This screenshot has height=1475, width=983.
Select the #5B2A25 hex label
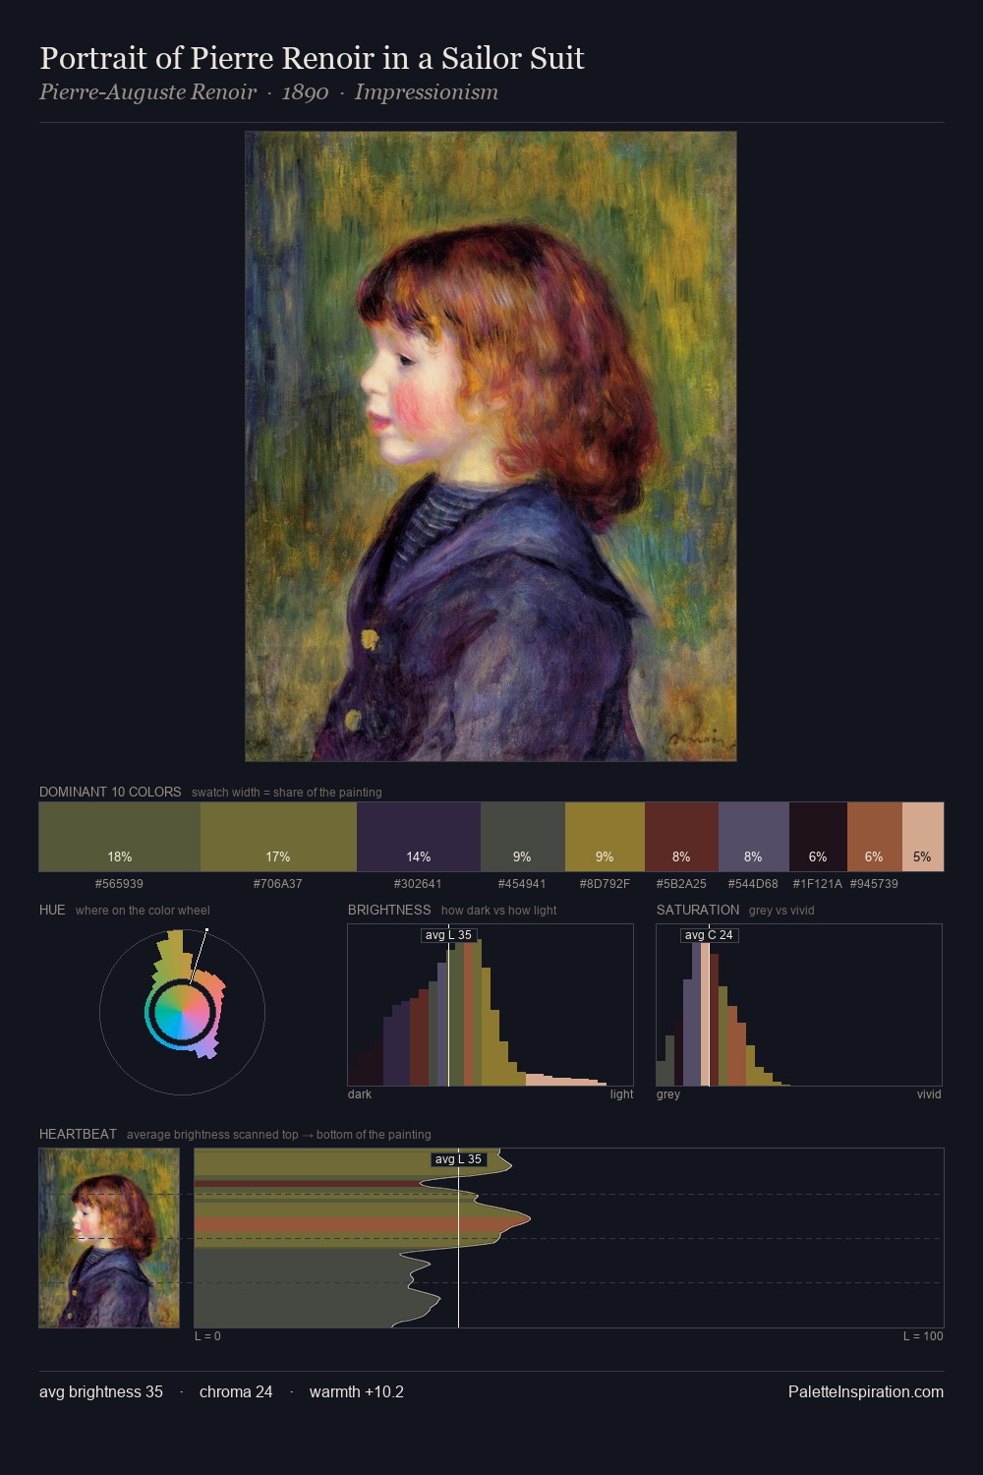681,884
